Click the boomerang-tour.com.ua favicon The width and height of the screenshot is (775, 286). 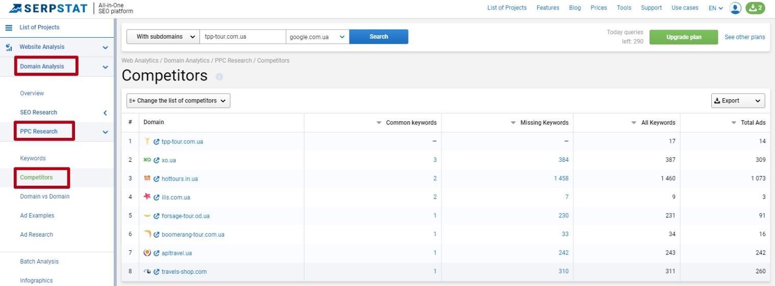147,234
